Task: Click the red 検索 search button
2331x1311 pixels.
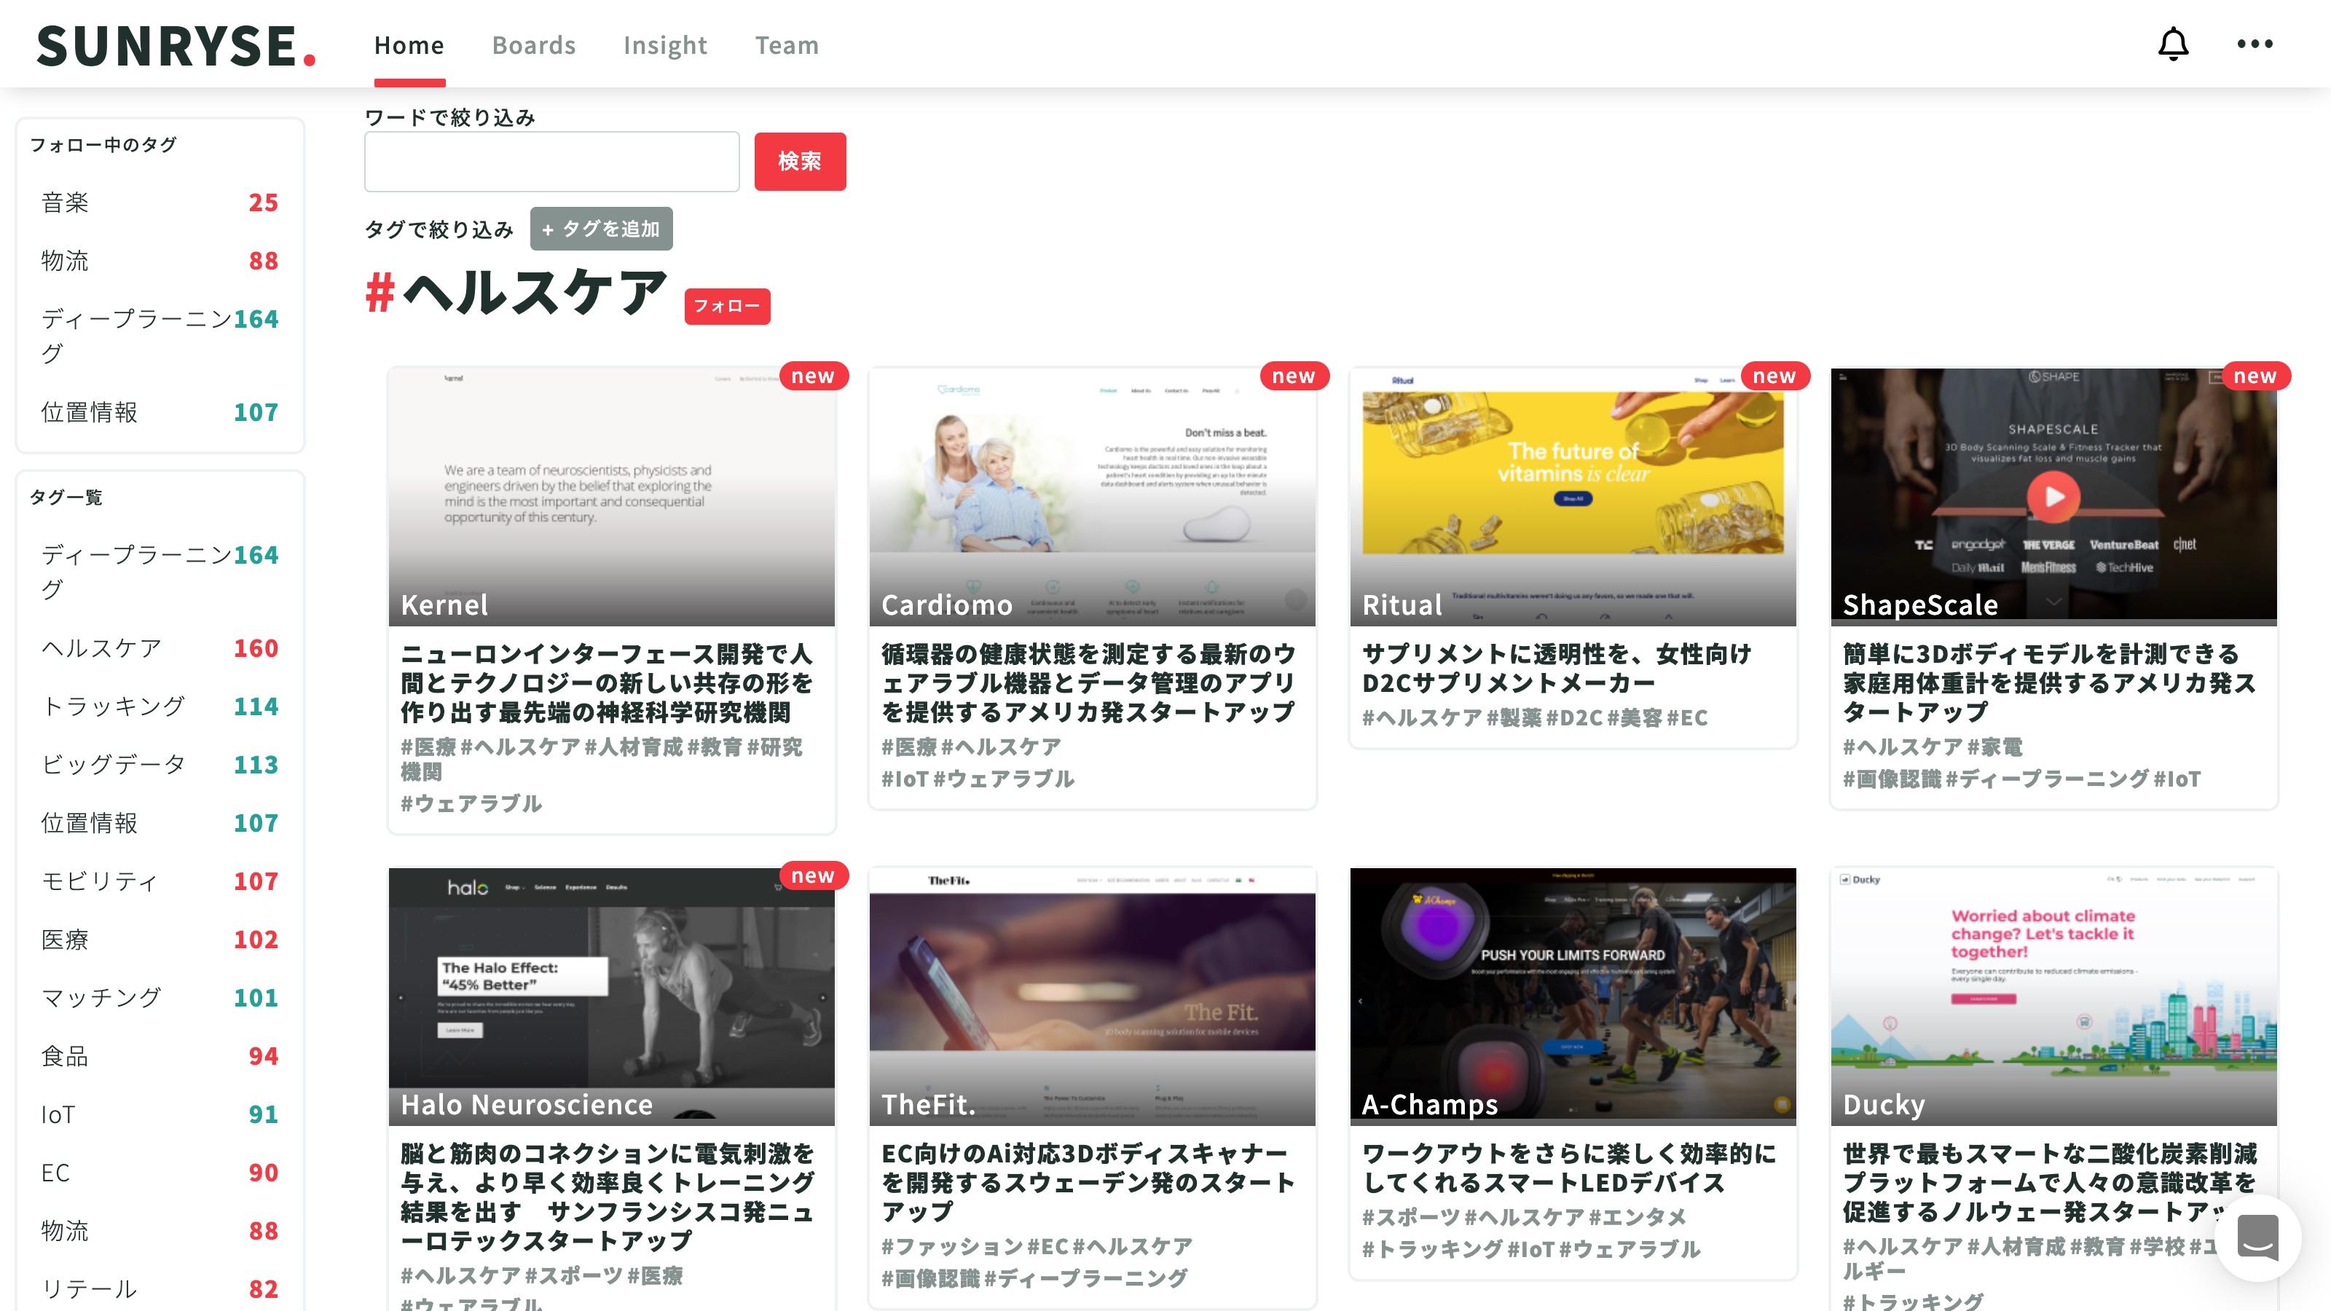Action: [800, 161]
